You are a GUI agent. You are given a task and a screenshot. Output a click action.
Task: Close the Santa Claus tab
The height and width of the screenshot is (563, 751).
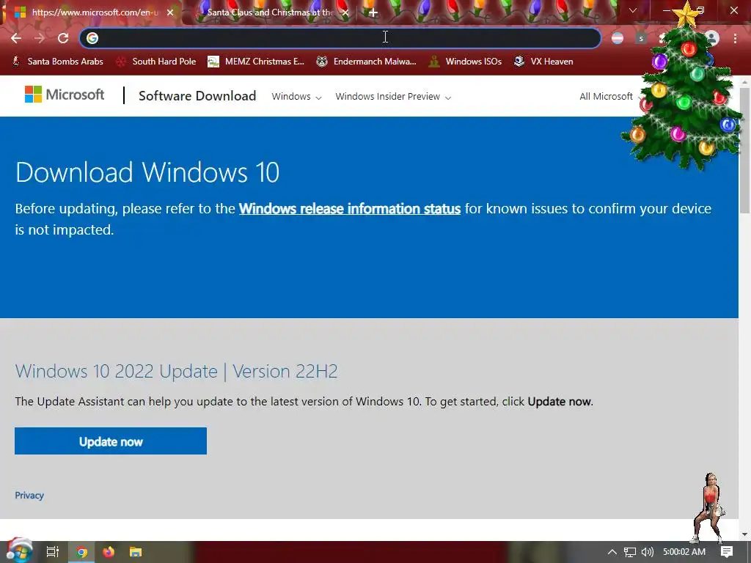[x=345, y=12]
